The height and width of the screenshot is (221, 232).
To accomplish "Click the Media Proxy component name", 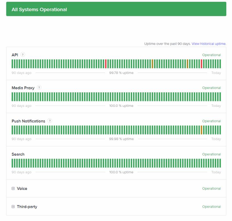I will click(23, 88).
